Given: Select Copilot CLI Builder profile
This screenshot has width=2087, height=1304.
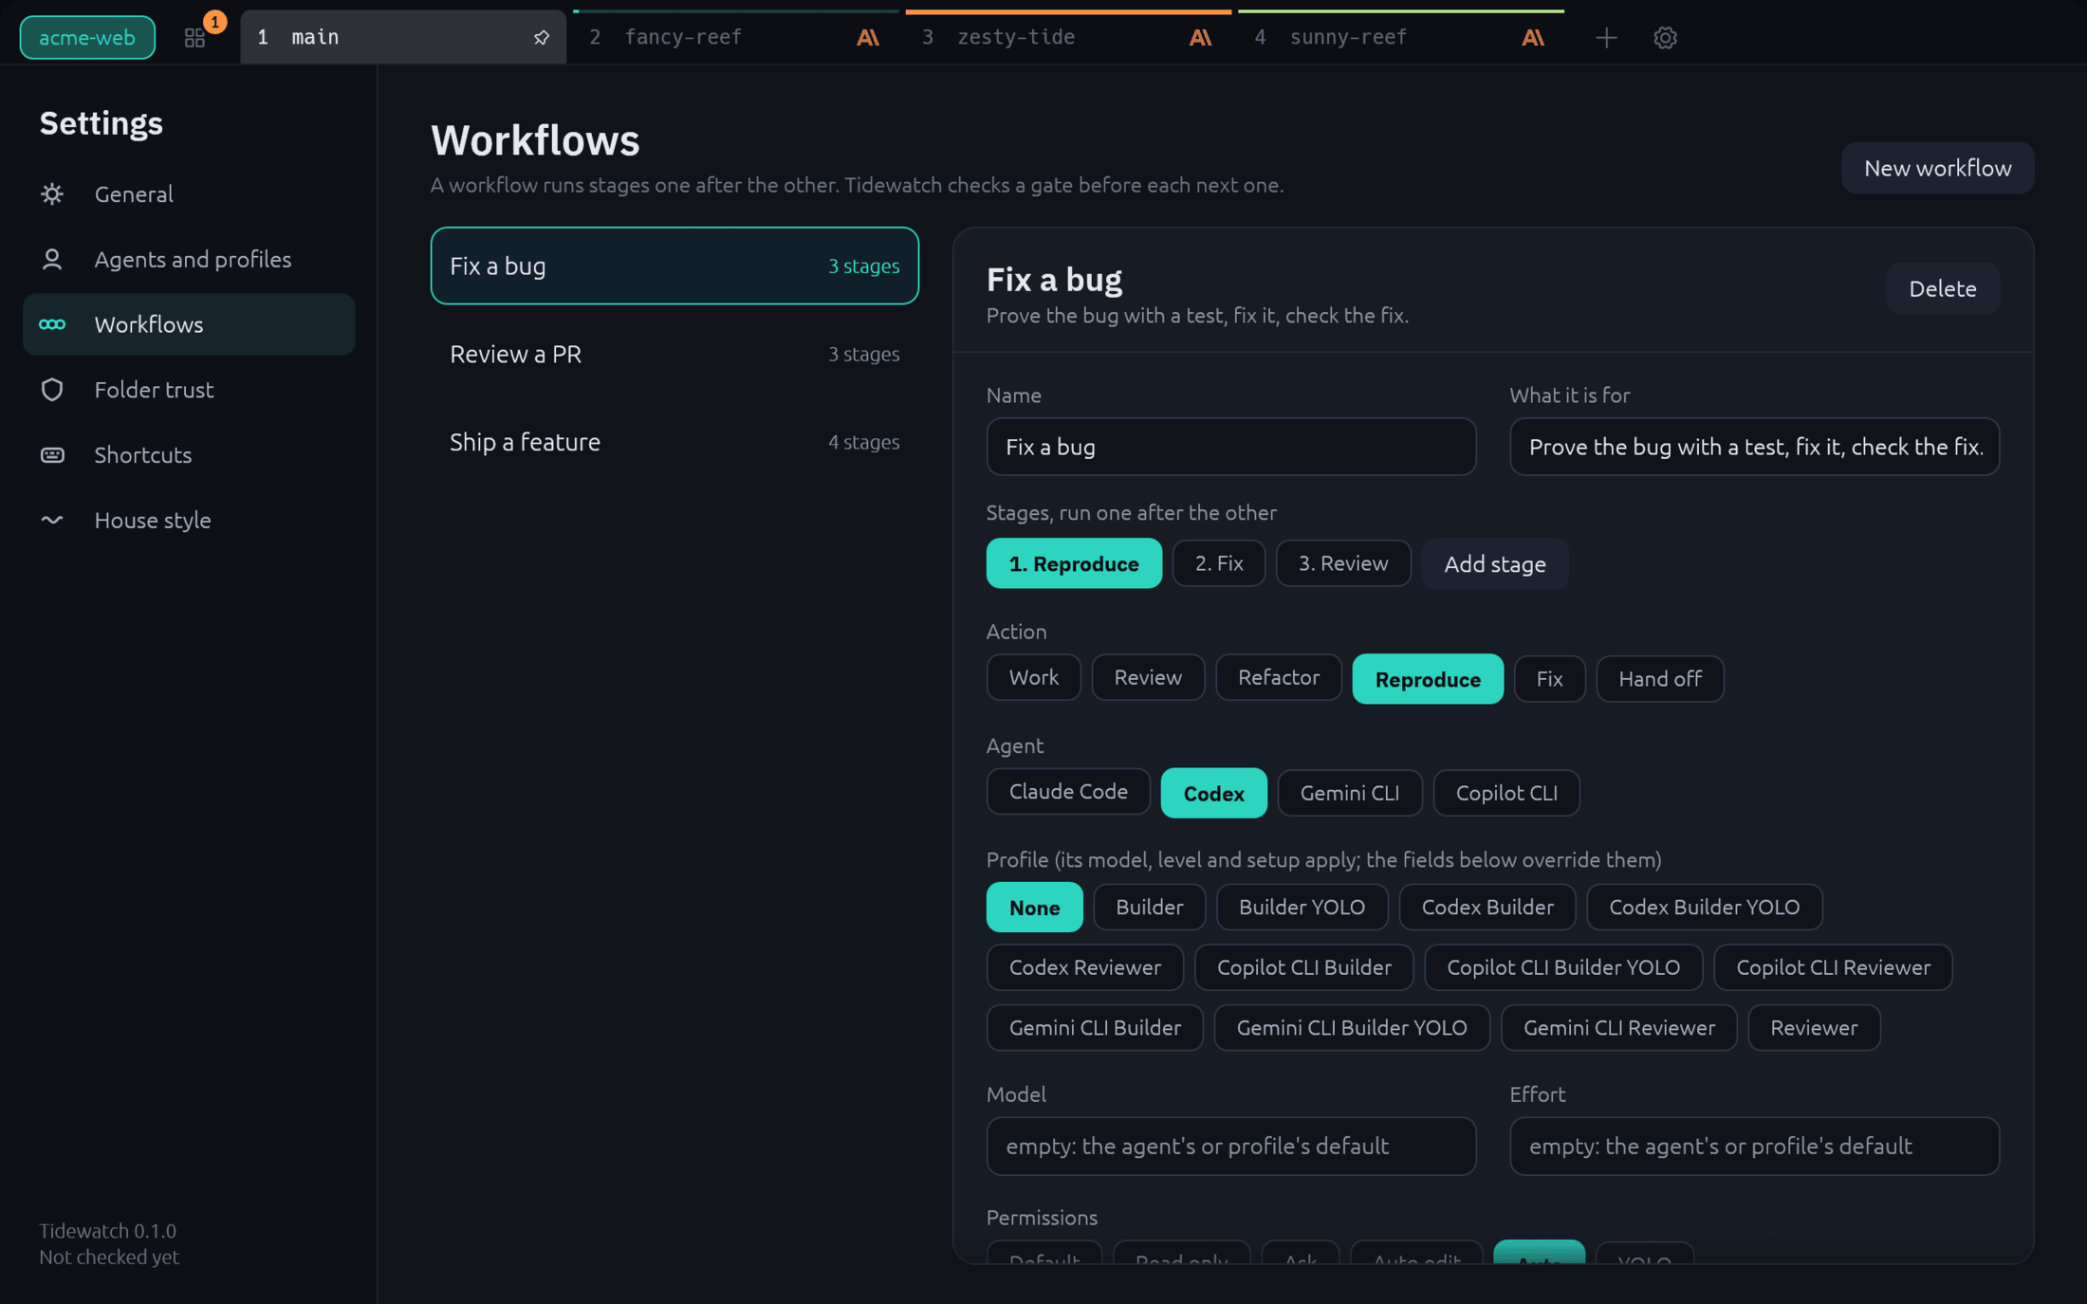Looking at the screenshot, I should [x=1303, y=967].
